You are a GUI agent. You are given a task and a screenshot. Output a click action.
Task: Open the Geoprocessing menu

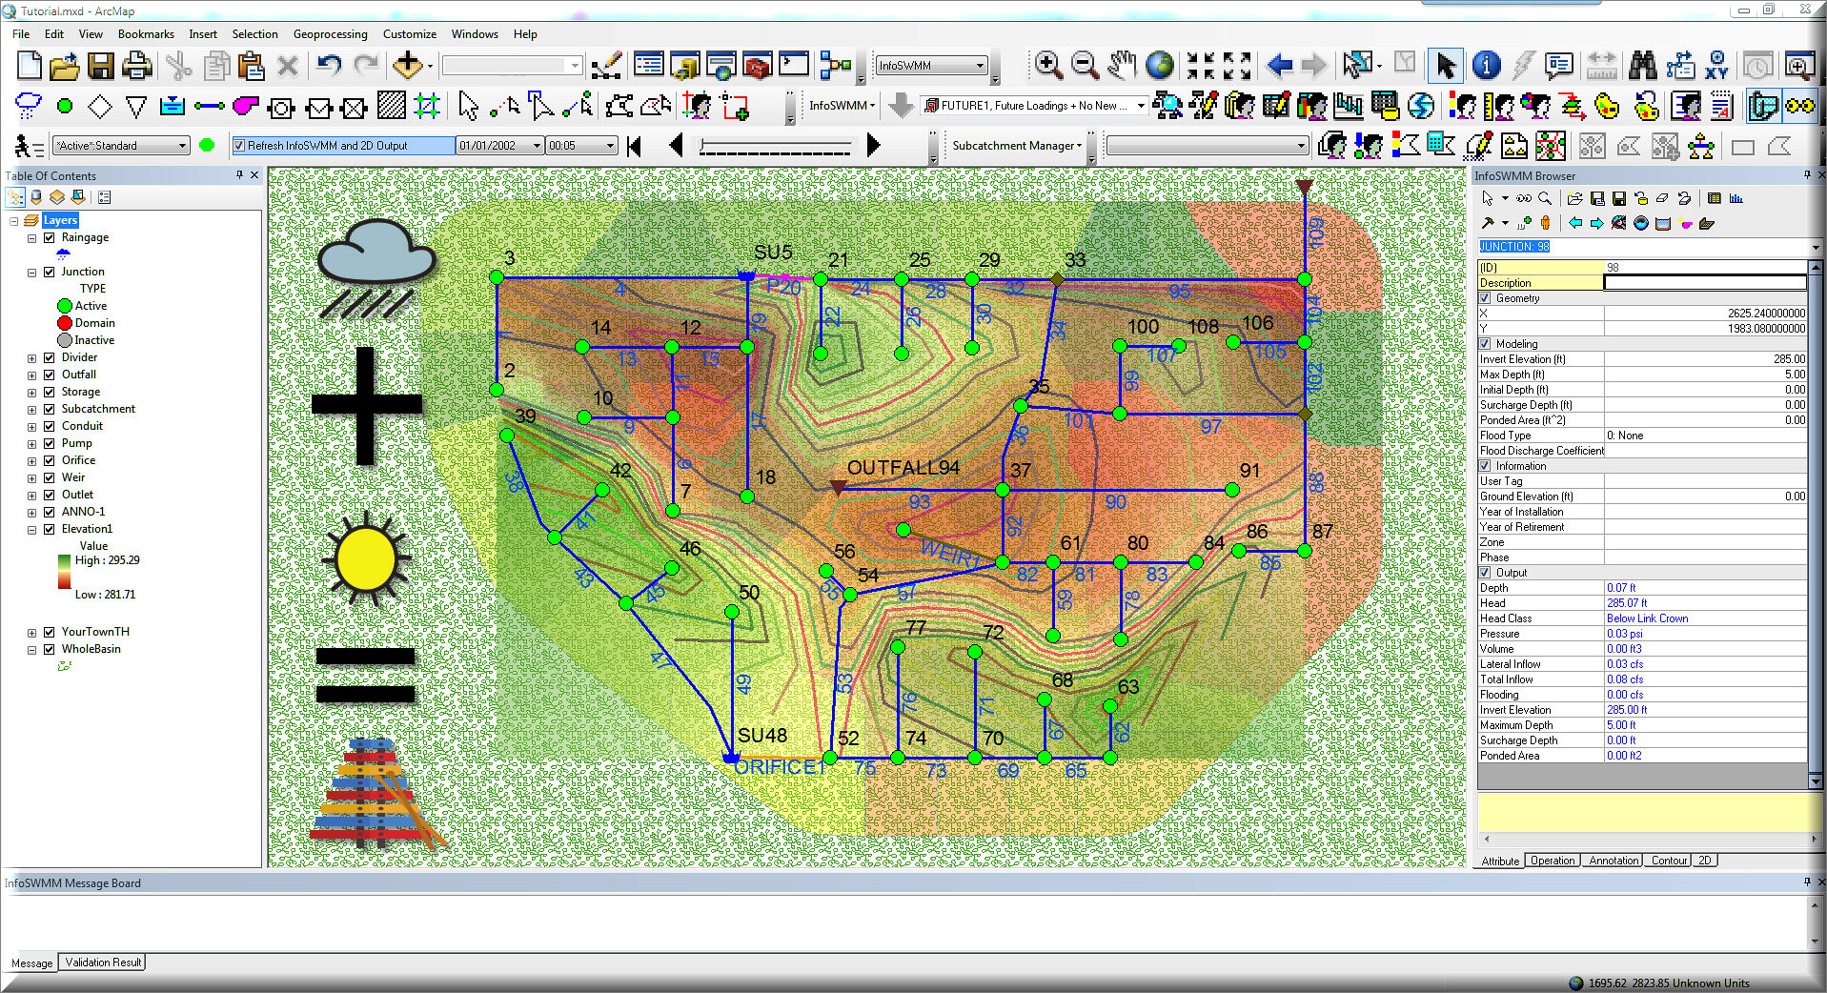[x=330, y=34]
